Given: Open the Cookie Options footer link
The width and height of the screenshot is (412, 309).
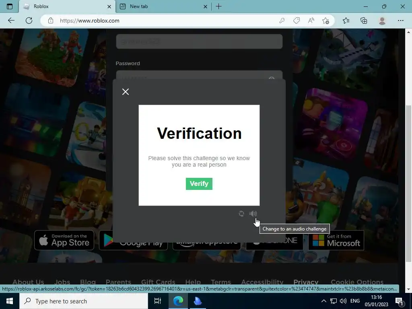Looking at the screenshot, I should pos(357,282).
